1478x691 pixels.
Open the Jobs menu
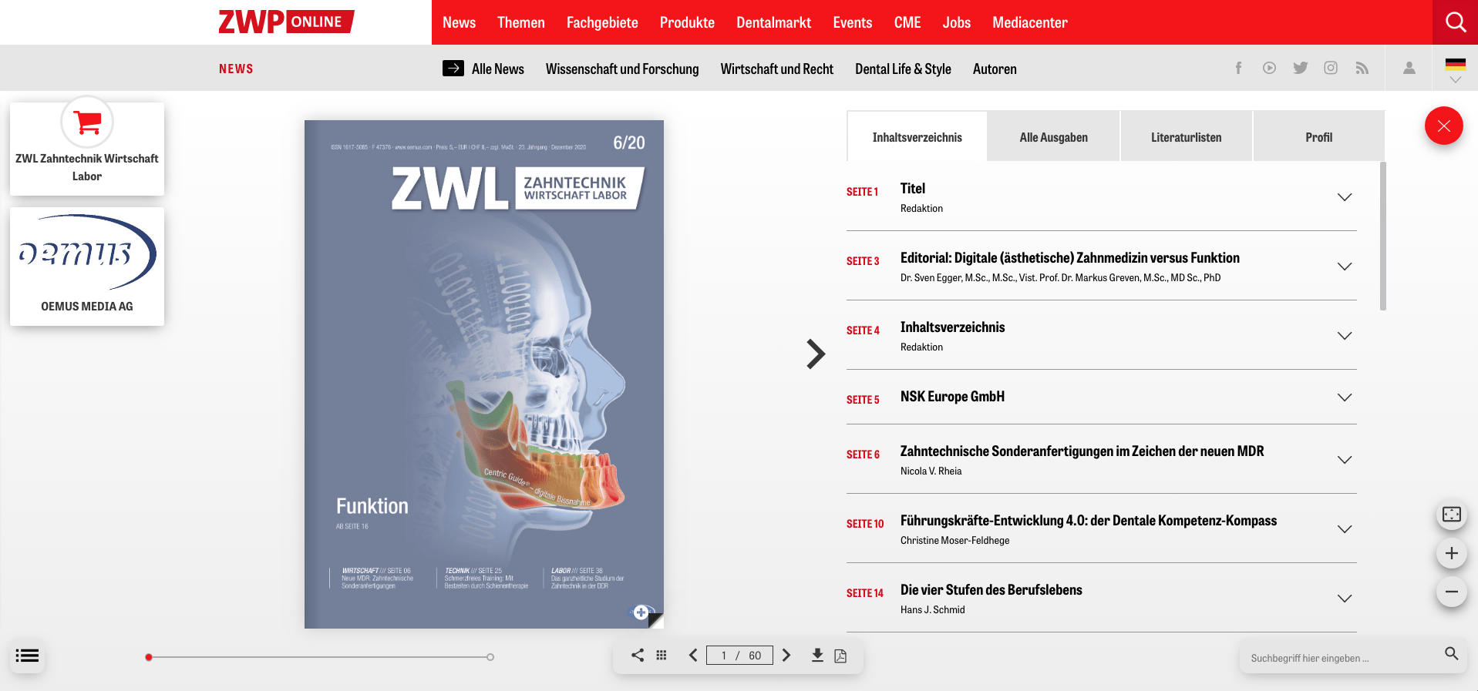point(956,22)
